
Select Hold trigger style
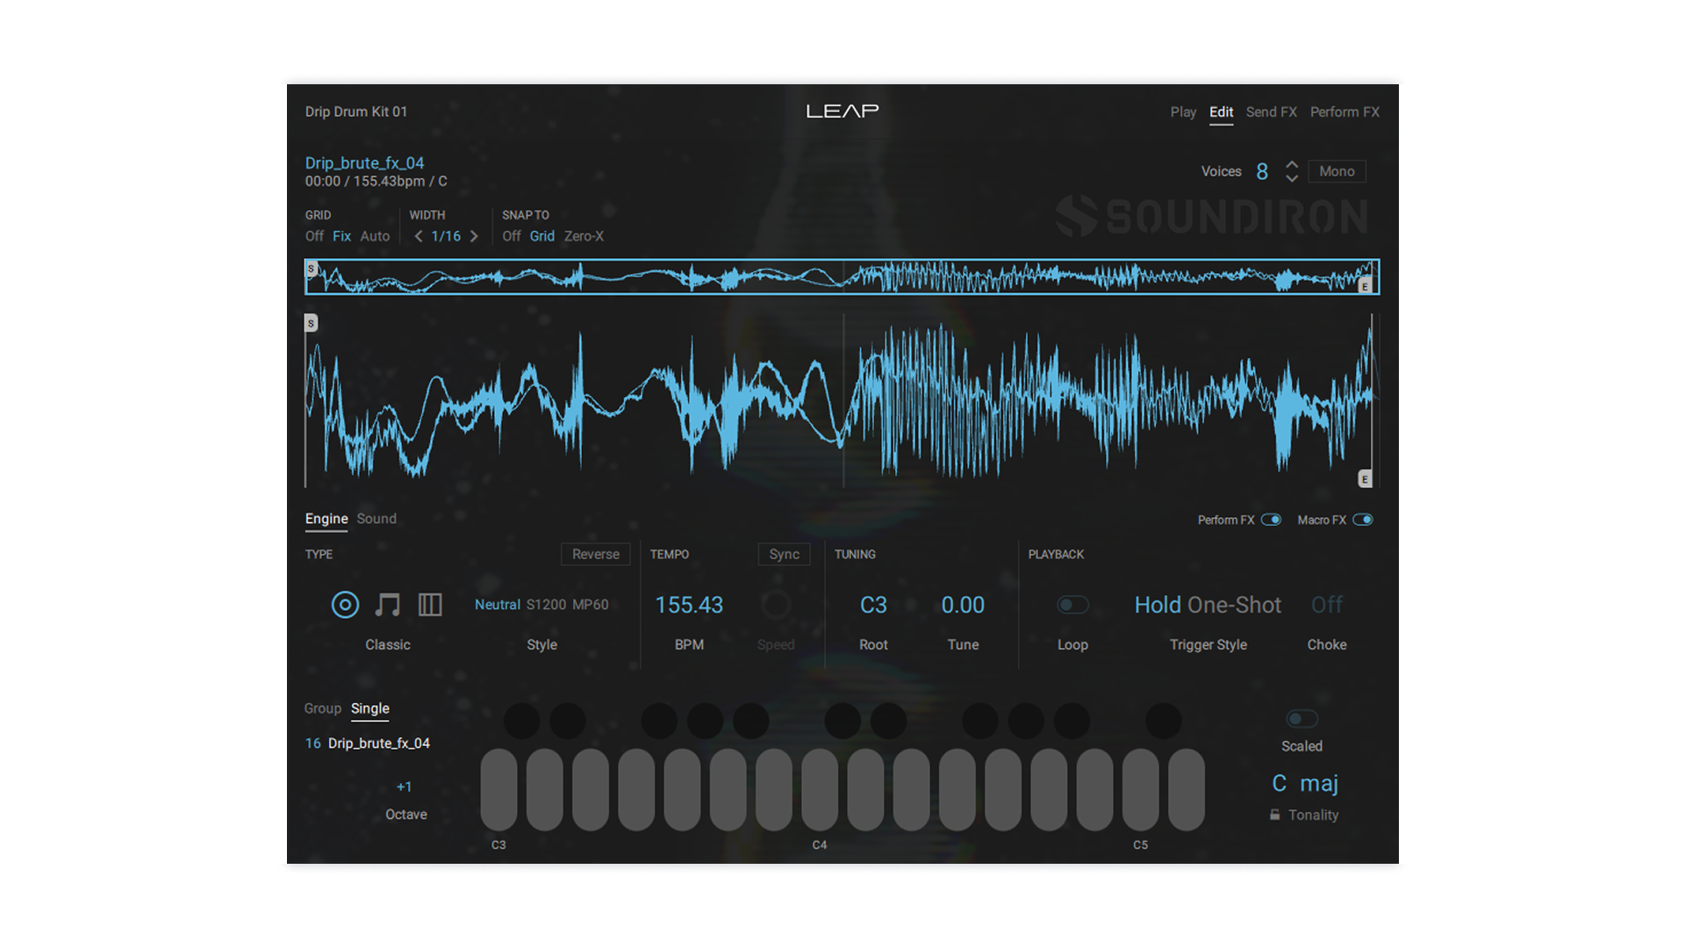(1158, 605)
